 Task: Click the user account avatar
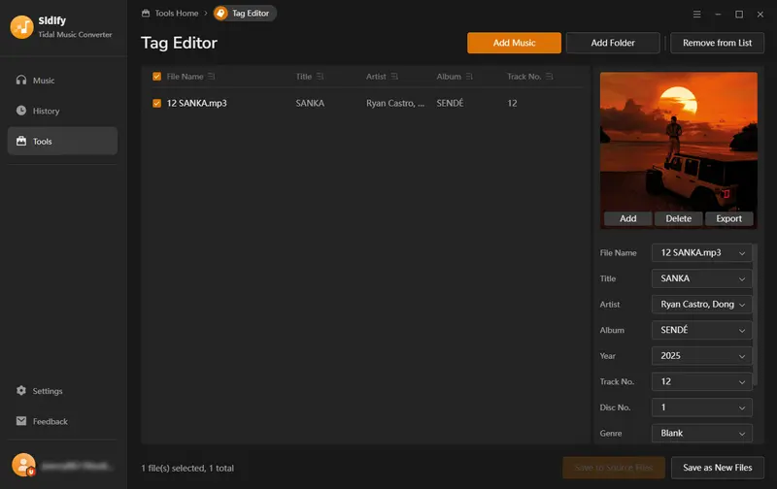coord(23,466)
